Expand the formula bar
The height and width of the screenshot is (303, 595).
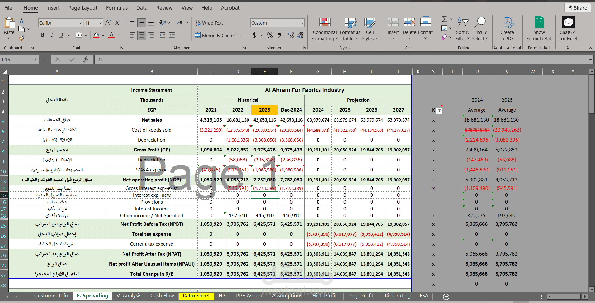(x=590, y=60)
